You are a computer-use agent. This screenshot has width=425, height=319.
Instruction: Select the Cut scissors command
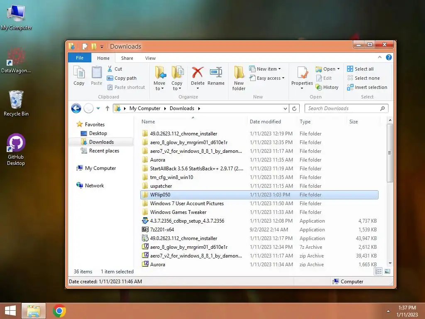115,69
